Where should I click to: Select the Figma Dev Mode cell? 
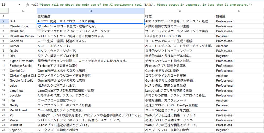coord(23,61)
